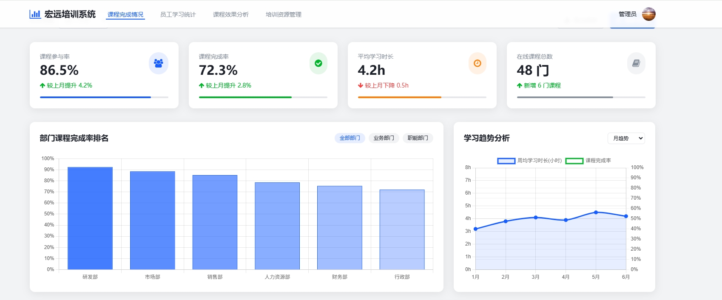Click the 72.3% value

pos(218,70)
